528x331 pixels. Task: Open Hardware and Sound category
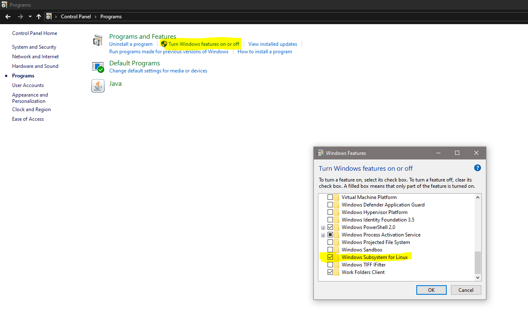point(35,66)
